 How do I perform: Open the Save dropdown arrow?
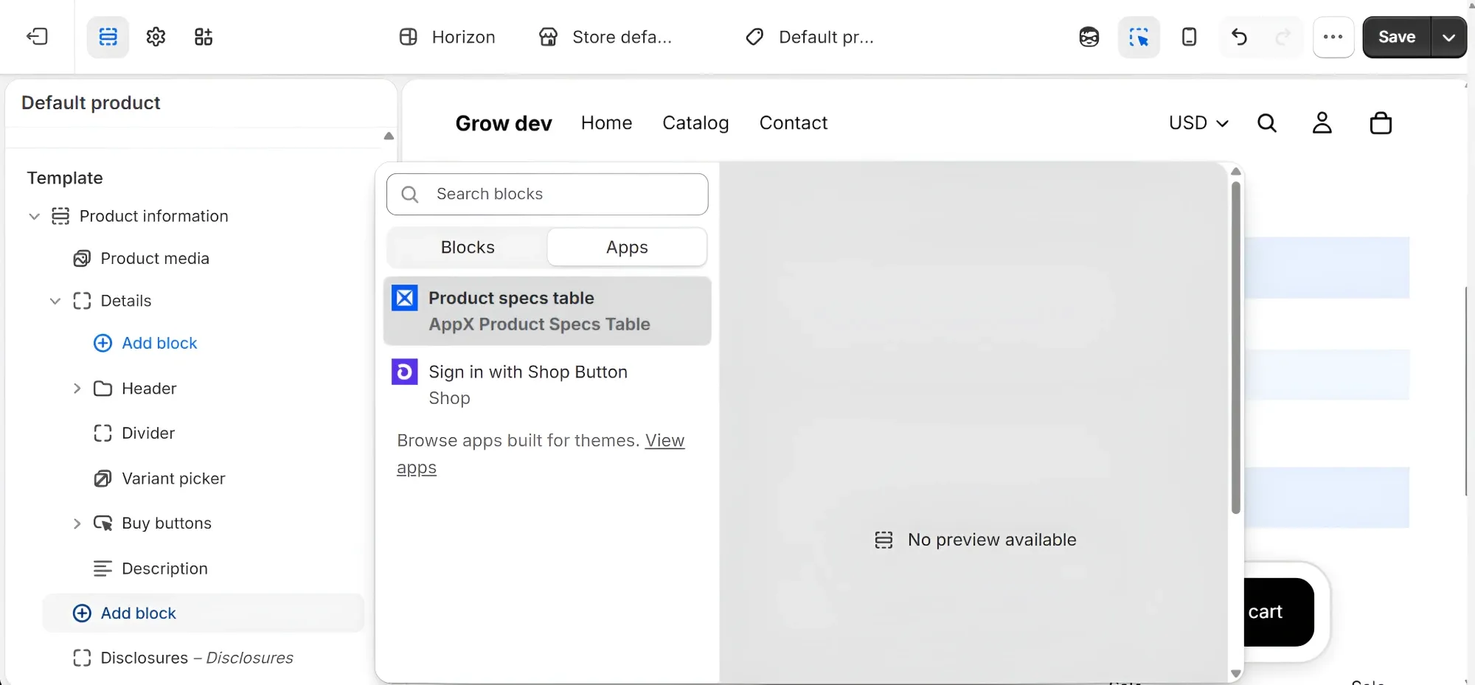click(1448, 37)
